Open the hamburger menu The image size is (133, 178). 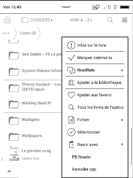[125, 20]
